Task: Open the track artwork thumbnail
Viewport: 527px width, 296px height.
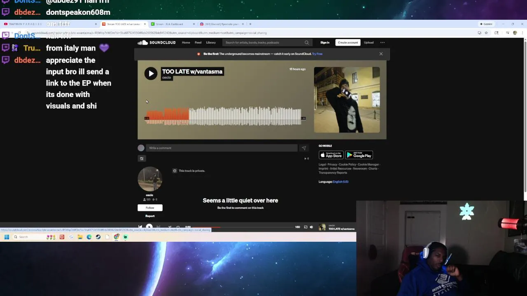Action: 347,100
